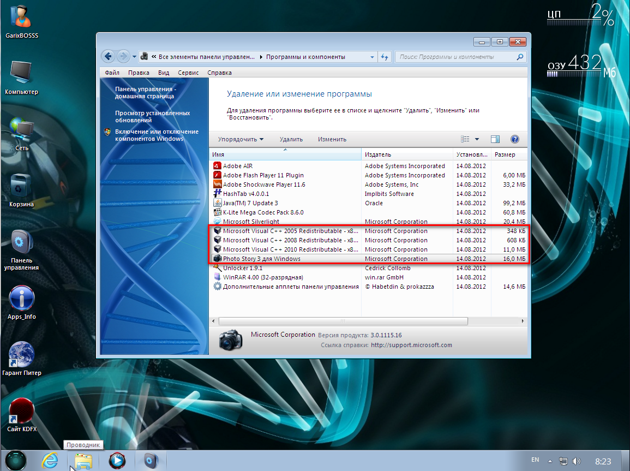Click the horizontal scrollbar right arrow
This screenshot has height=471, width=630.
(523, 321)
